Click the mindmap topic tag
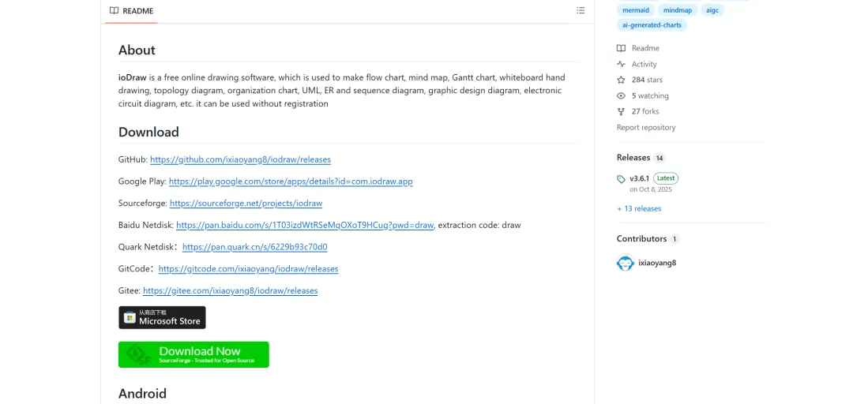The height and width of the screenshot is (404, 853). pos(678,10)
